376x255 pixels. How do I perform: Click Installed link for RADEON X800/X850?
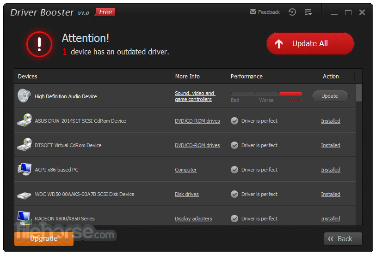(x=331, y=219)
